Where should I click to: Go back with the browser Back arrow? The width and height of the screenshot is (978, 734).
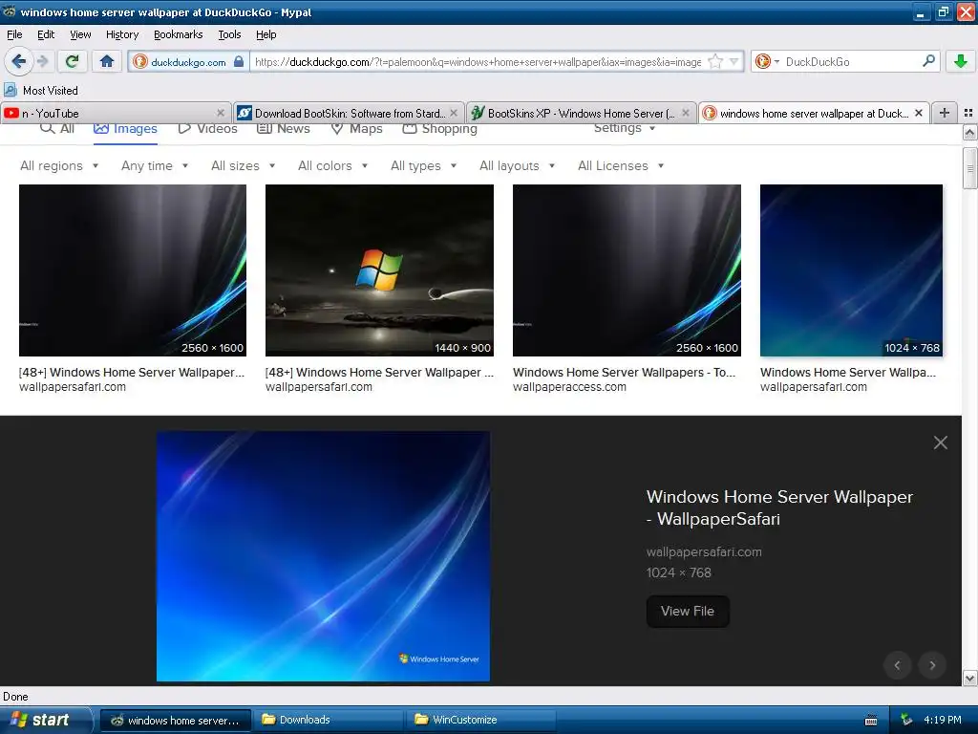pos(18,61)
